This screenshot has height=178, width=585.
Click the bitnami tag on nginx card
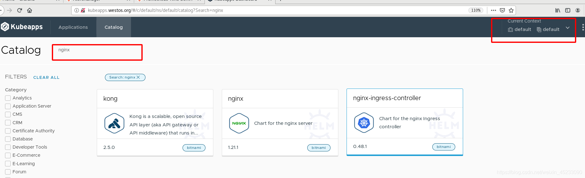319,148
